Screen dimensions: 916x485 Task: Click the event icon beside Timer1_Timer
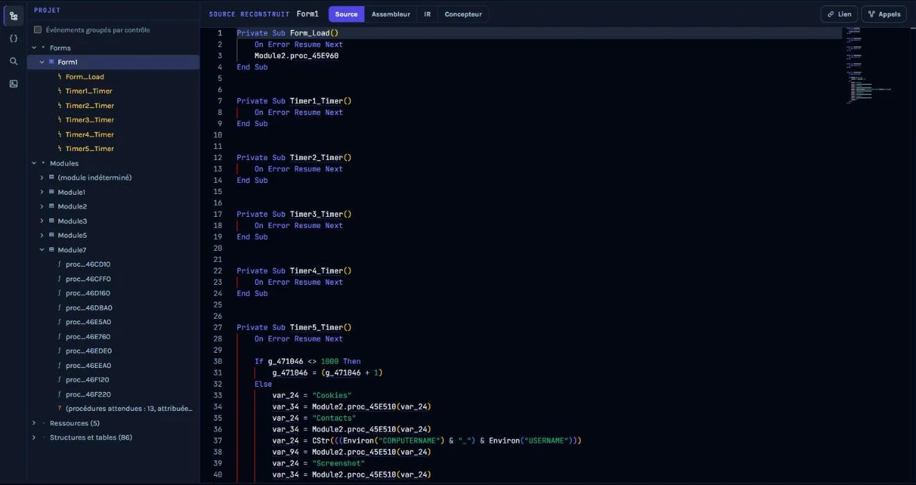pyautogui.click(x=60, y=91)
